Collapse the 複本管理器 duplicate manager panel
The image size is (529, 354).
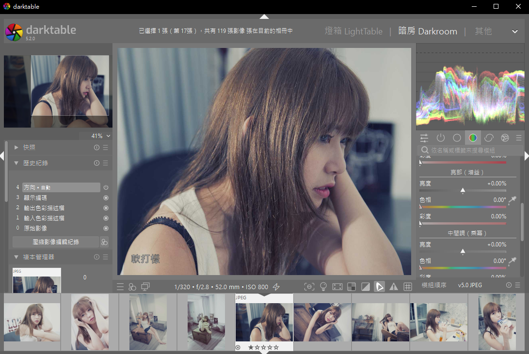[16, 257]
